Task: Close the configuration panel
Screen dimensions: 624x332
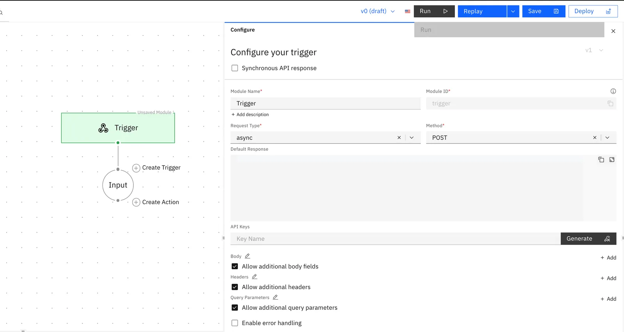Action: tap(613, 31)
